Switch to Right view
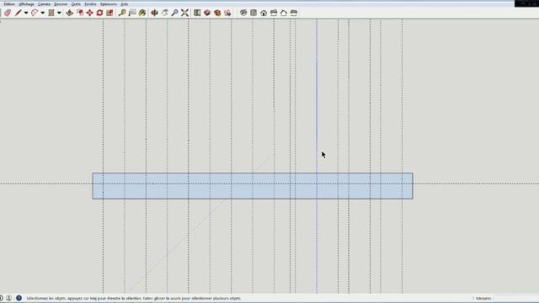 274,13
